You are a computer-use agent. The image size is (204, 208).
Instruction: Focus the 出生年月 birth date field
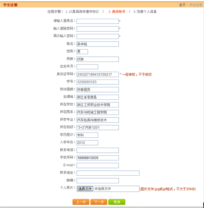[87, 67]
